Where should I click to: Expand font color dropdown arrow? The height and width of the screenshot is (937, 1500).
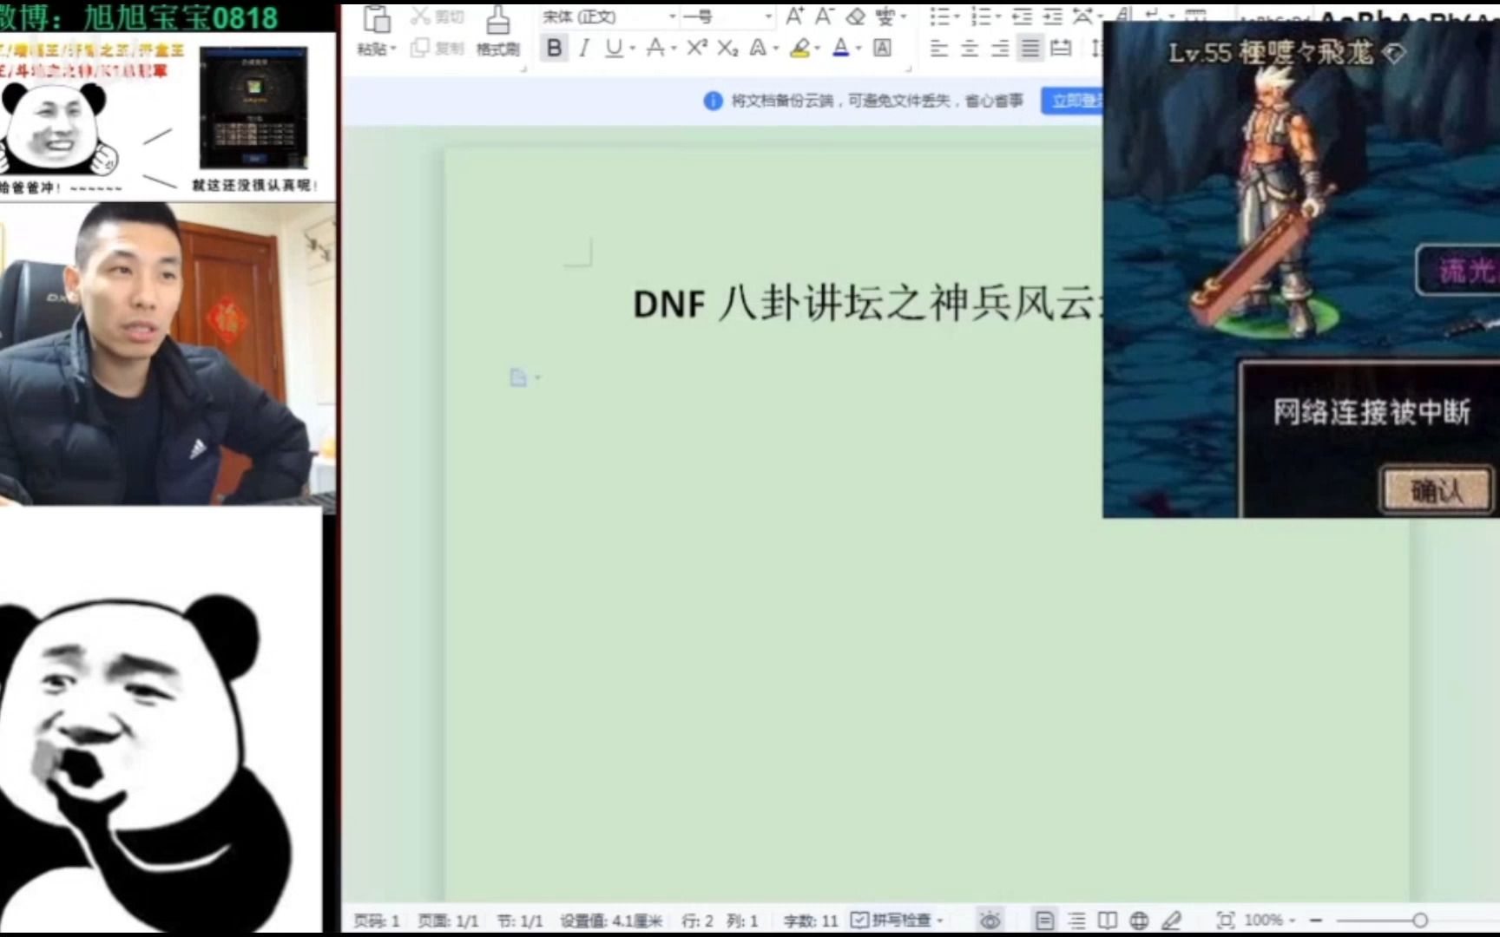click(x=858, y=49)
